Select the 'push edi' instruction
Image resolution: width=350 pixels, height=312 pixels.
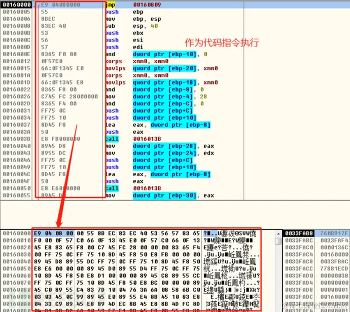click(x=125, y=47)
